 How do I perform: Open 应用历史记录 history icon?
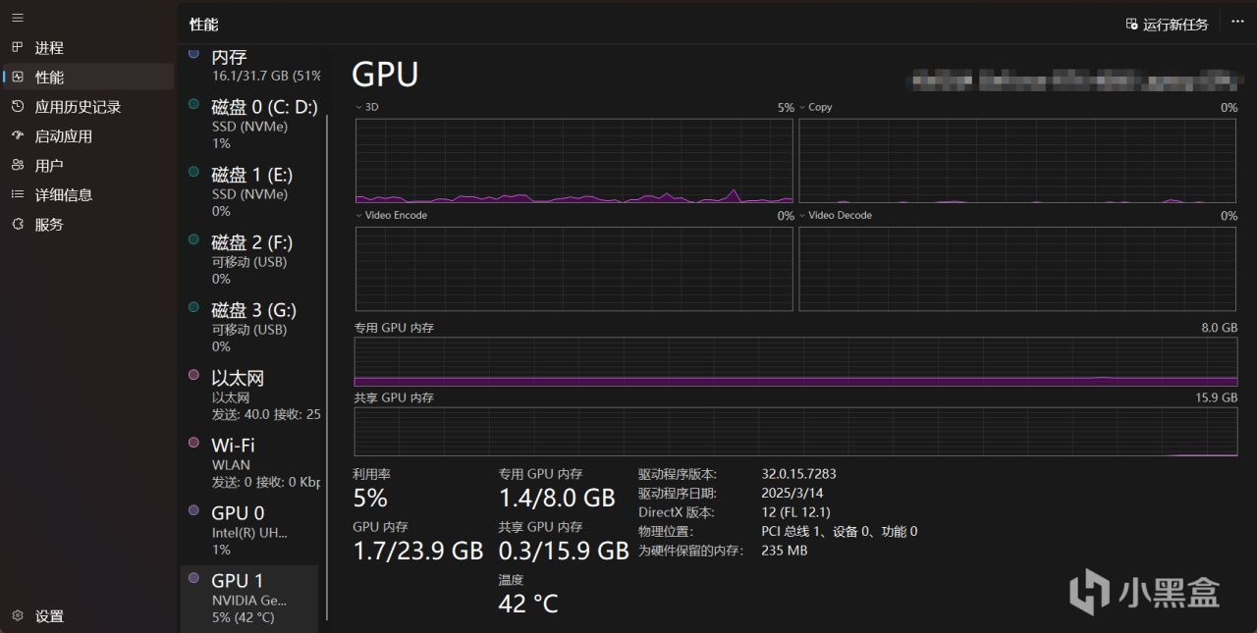pos(18,106)
